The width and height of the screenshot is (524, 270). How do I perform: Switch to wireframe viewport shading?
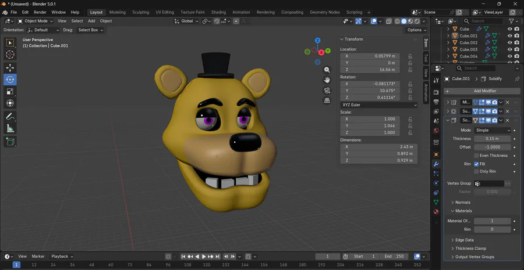pyautogui.click(x=397, y=21)
